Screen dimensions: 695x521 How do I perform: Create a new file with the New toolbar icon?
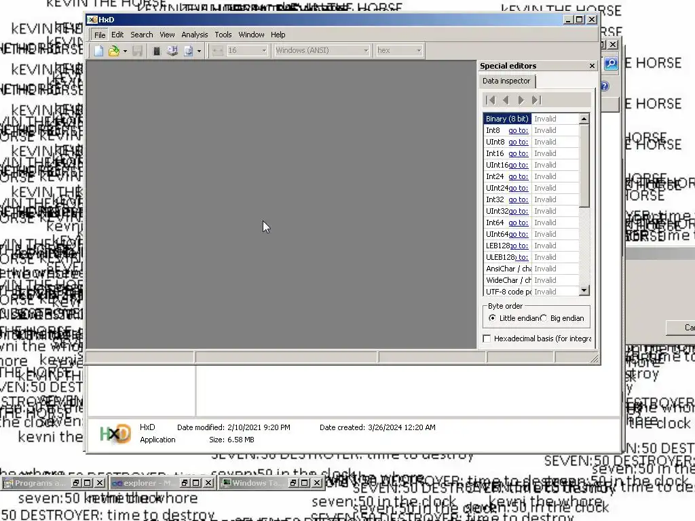point(99,51)
